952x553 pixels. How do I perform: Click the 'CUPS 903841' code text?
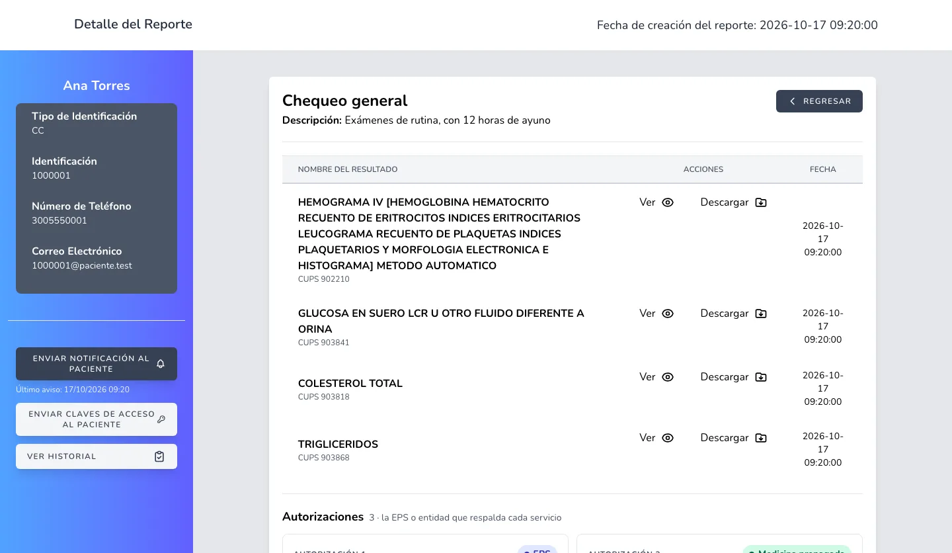(x=324, y=343)
